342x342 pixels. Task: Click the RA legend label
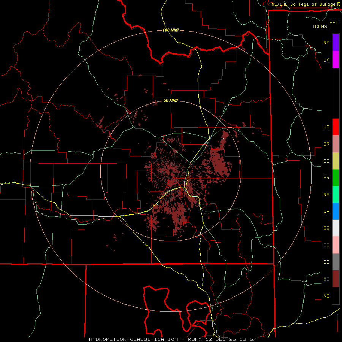point(326,195)
